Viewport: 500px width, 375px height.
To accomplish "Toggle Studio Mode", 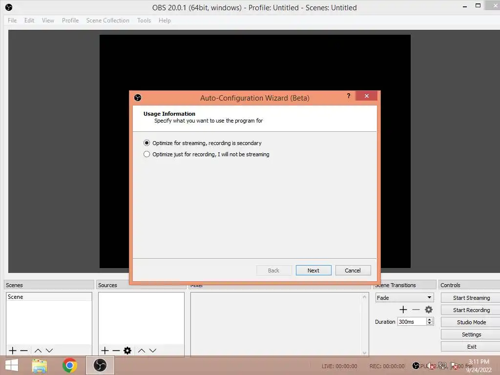I will [471, 322].
